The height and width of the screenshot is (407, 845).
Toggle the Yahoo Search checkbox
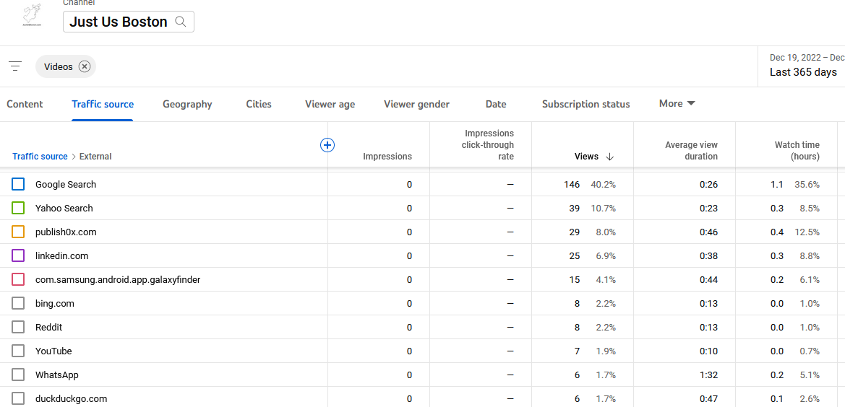tap(18, 208)
